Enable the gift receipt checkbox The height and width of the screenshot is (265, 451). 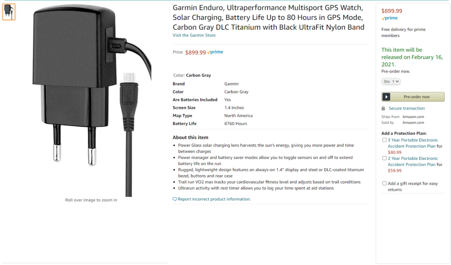pos(384,184)
